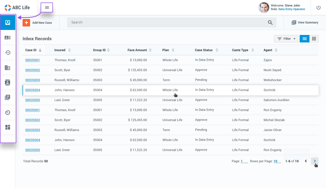The image size is (326, 188).
Task: Click the dashboard tiles sidebar icon
Action: (8, 127)
